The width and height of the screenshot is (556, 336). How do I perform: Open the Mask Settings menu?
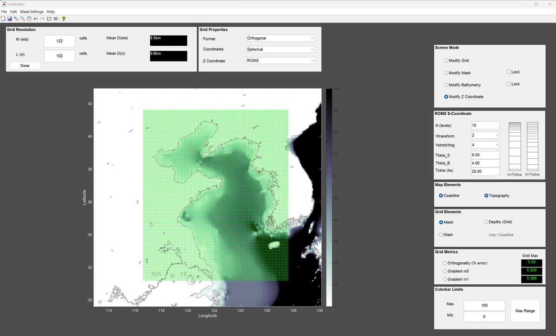coord(32,12)
